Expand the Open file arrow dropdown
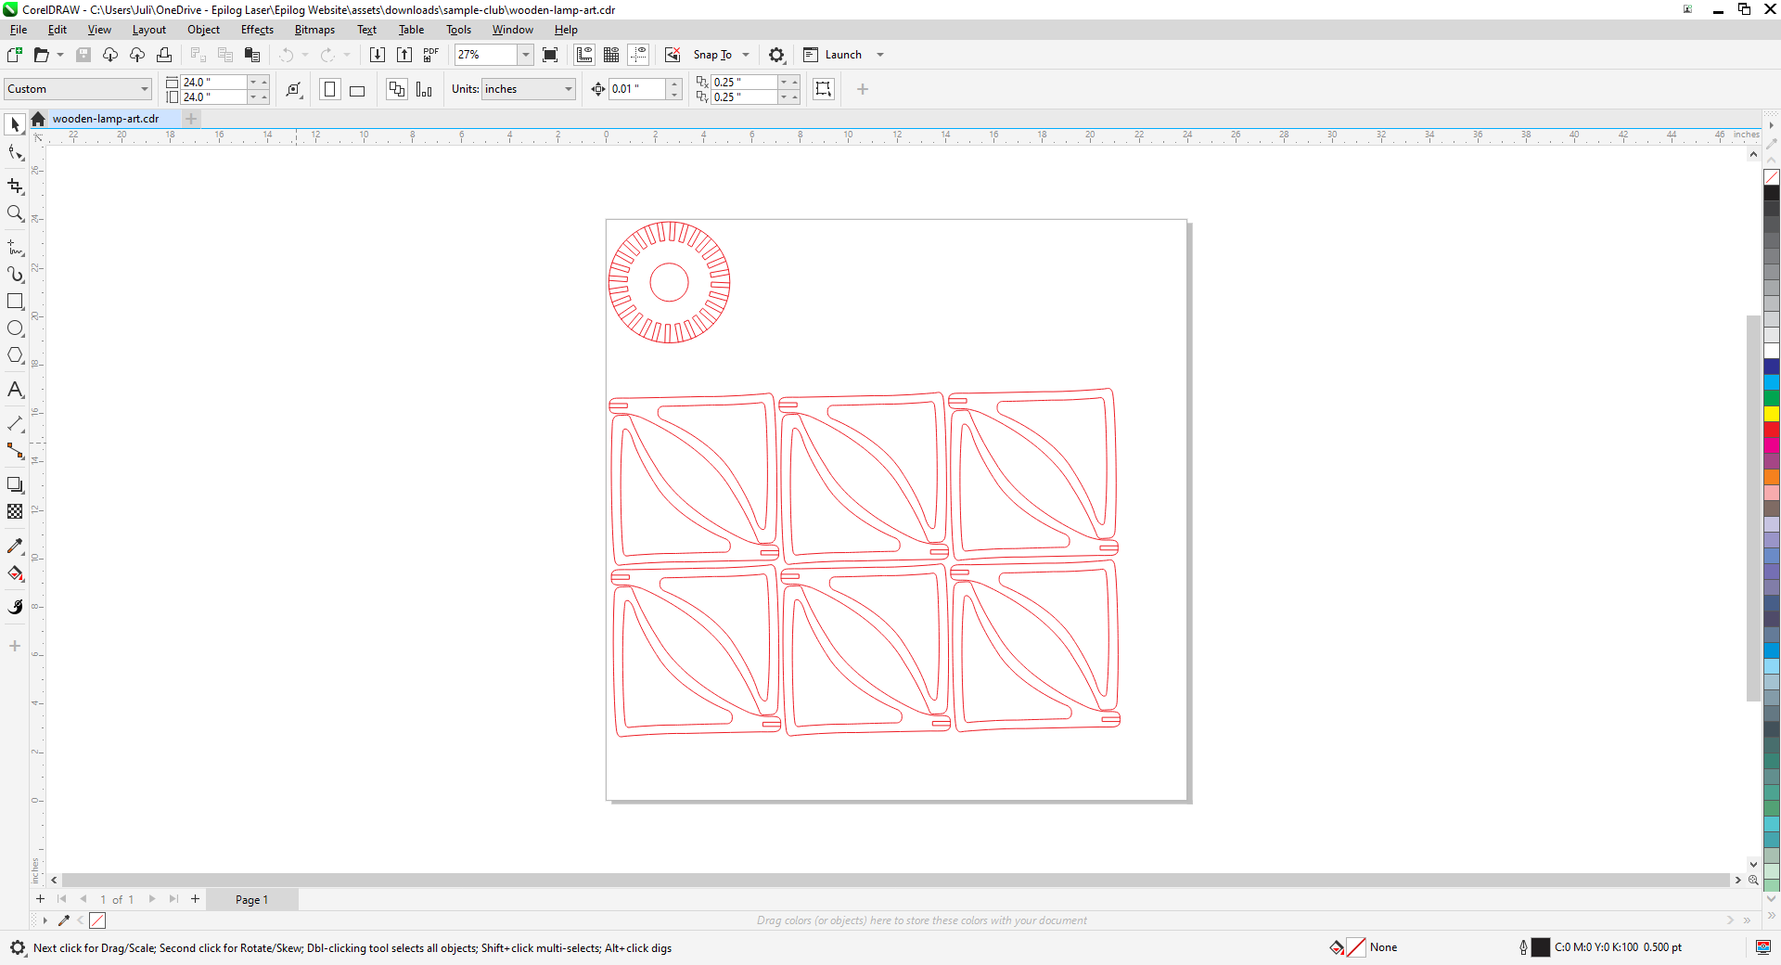 click(x=60, y=55)
